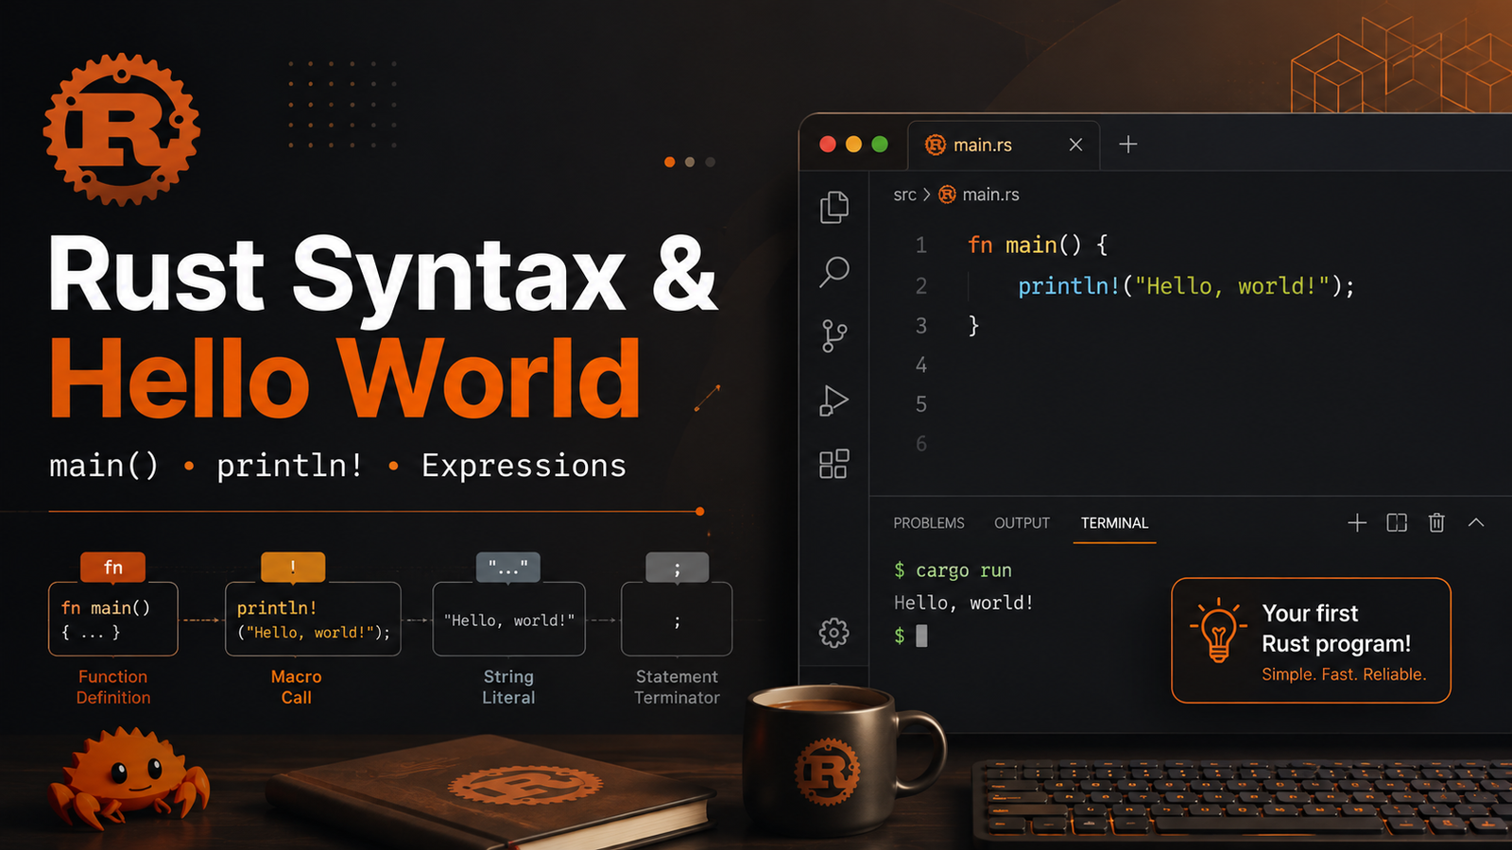Click the main.rs breadcrumb entry

click(979, 195)
